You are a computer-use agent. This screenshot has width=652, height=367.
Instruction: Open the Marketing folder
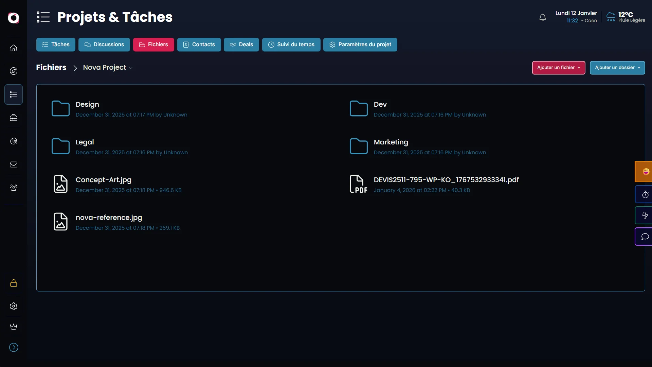point(391,142)
